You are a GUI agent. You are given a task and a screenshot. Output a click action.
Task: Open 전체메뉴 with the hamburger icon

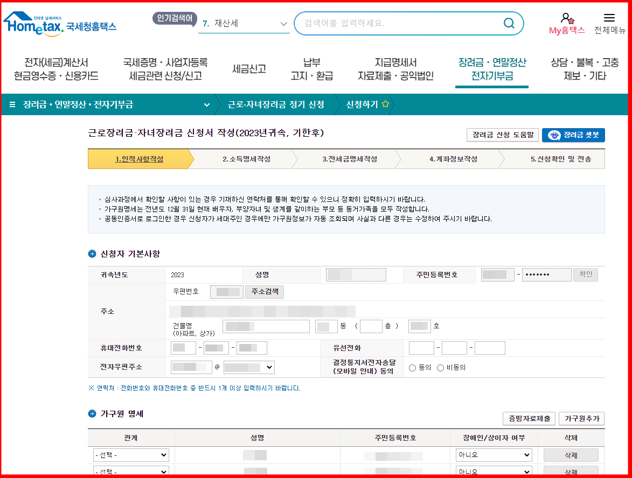tap(609, 18)
